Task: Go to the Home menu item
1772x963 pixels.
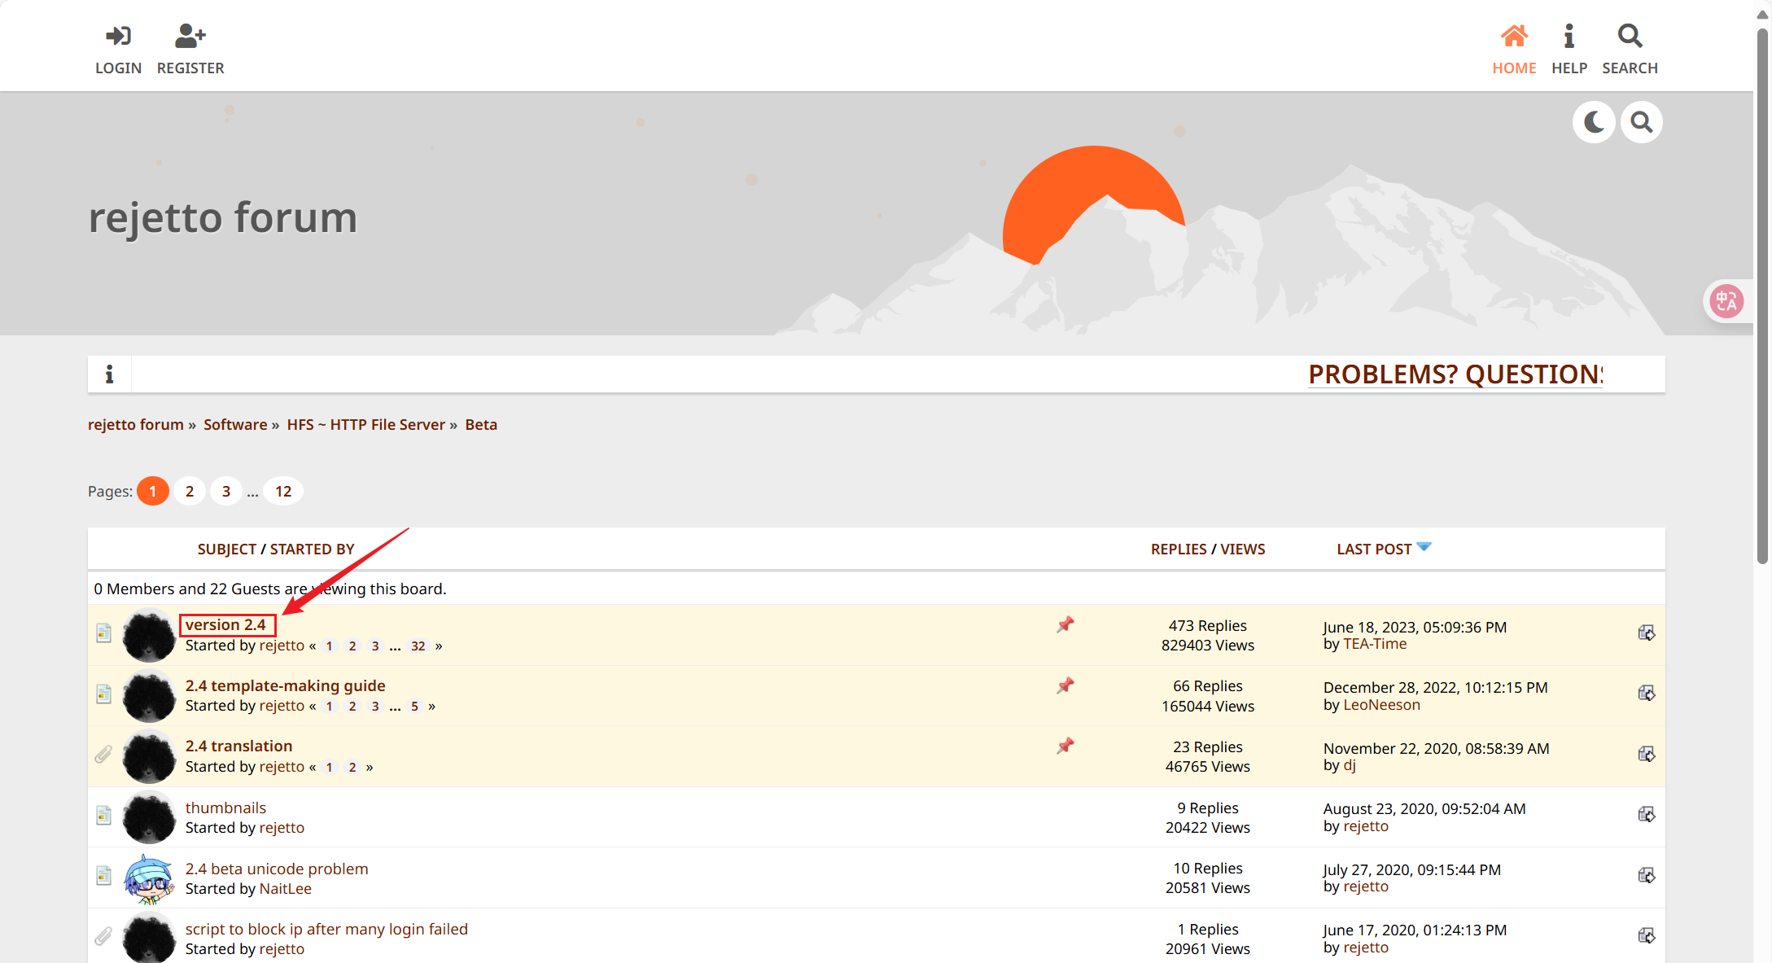Action: pos(1514,49)
